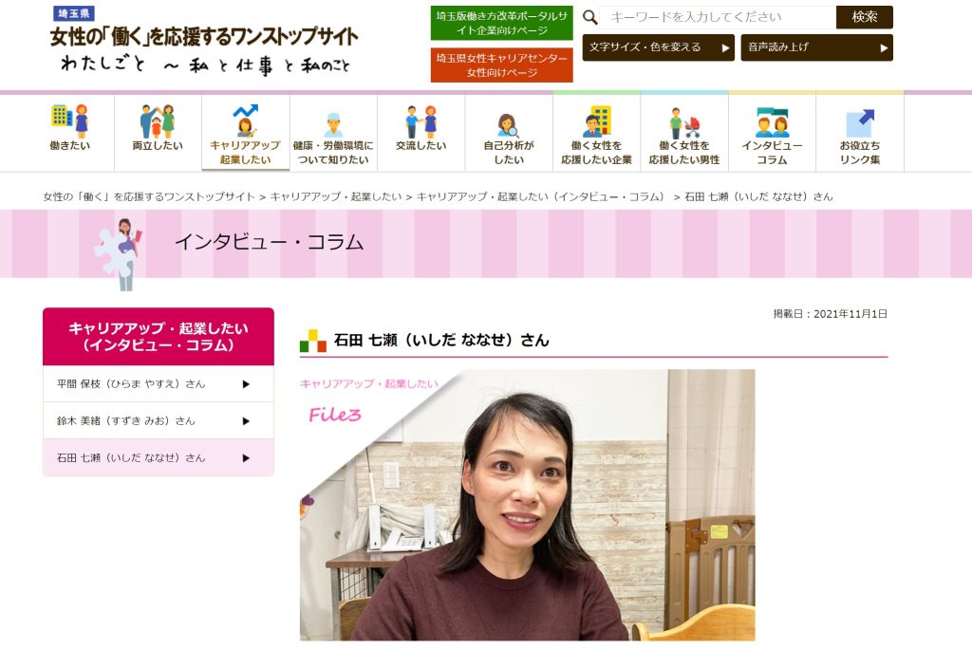Open the 働く女性を応援したい企業 icon
Image resolution: width=972 pixels, height=649 pixels.
coord(596,121)
